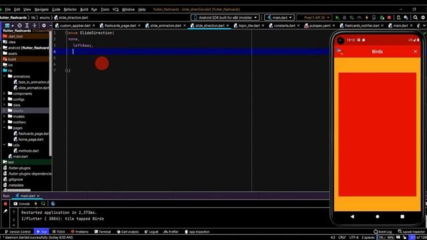
Task: Switch to pubspec.yaml editor tab
Action: (x=320, y=25)
